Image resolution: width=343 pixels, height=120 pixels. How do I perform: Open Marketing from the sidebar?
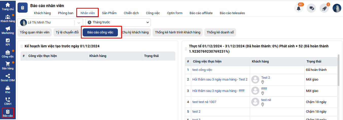click(8, 30)
